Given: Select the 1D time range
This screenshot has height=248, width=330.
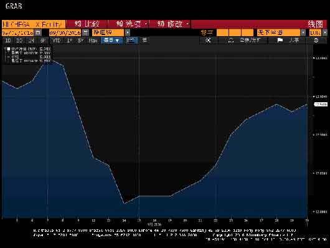Looking at the screenshot, I should [7, 41].
